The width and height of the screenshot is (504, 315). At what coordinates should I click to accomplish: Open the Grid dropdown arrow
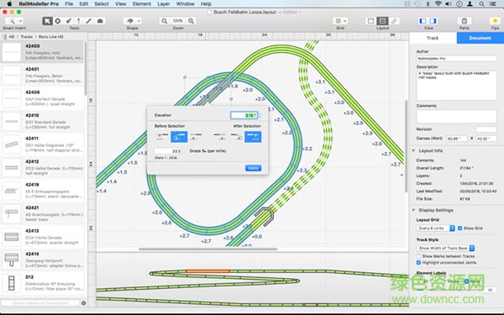[345, 21]
